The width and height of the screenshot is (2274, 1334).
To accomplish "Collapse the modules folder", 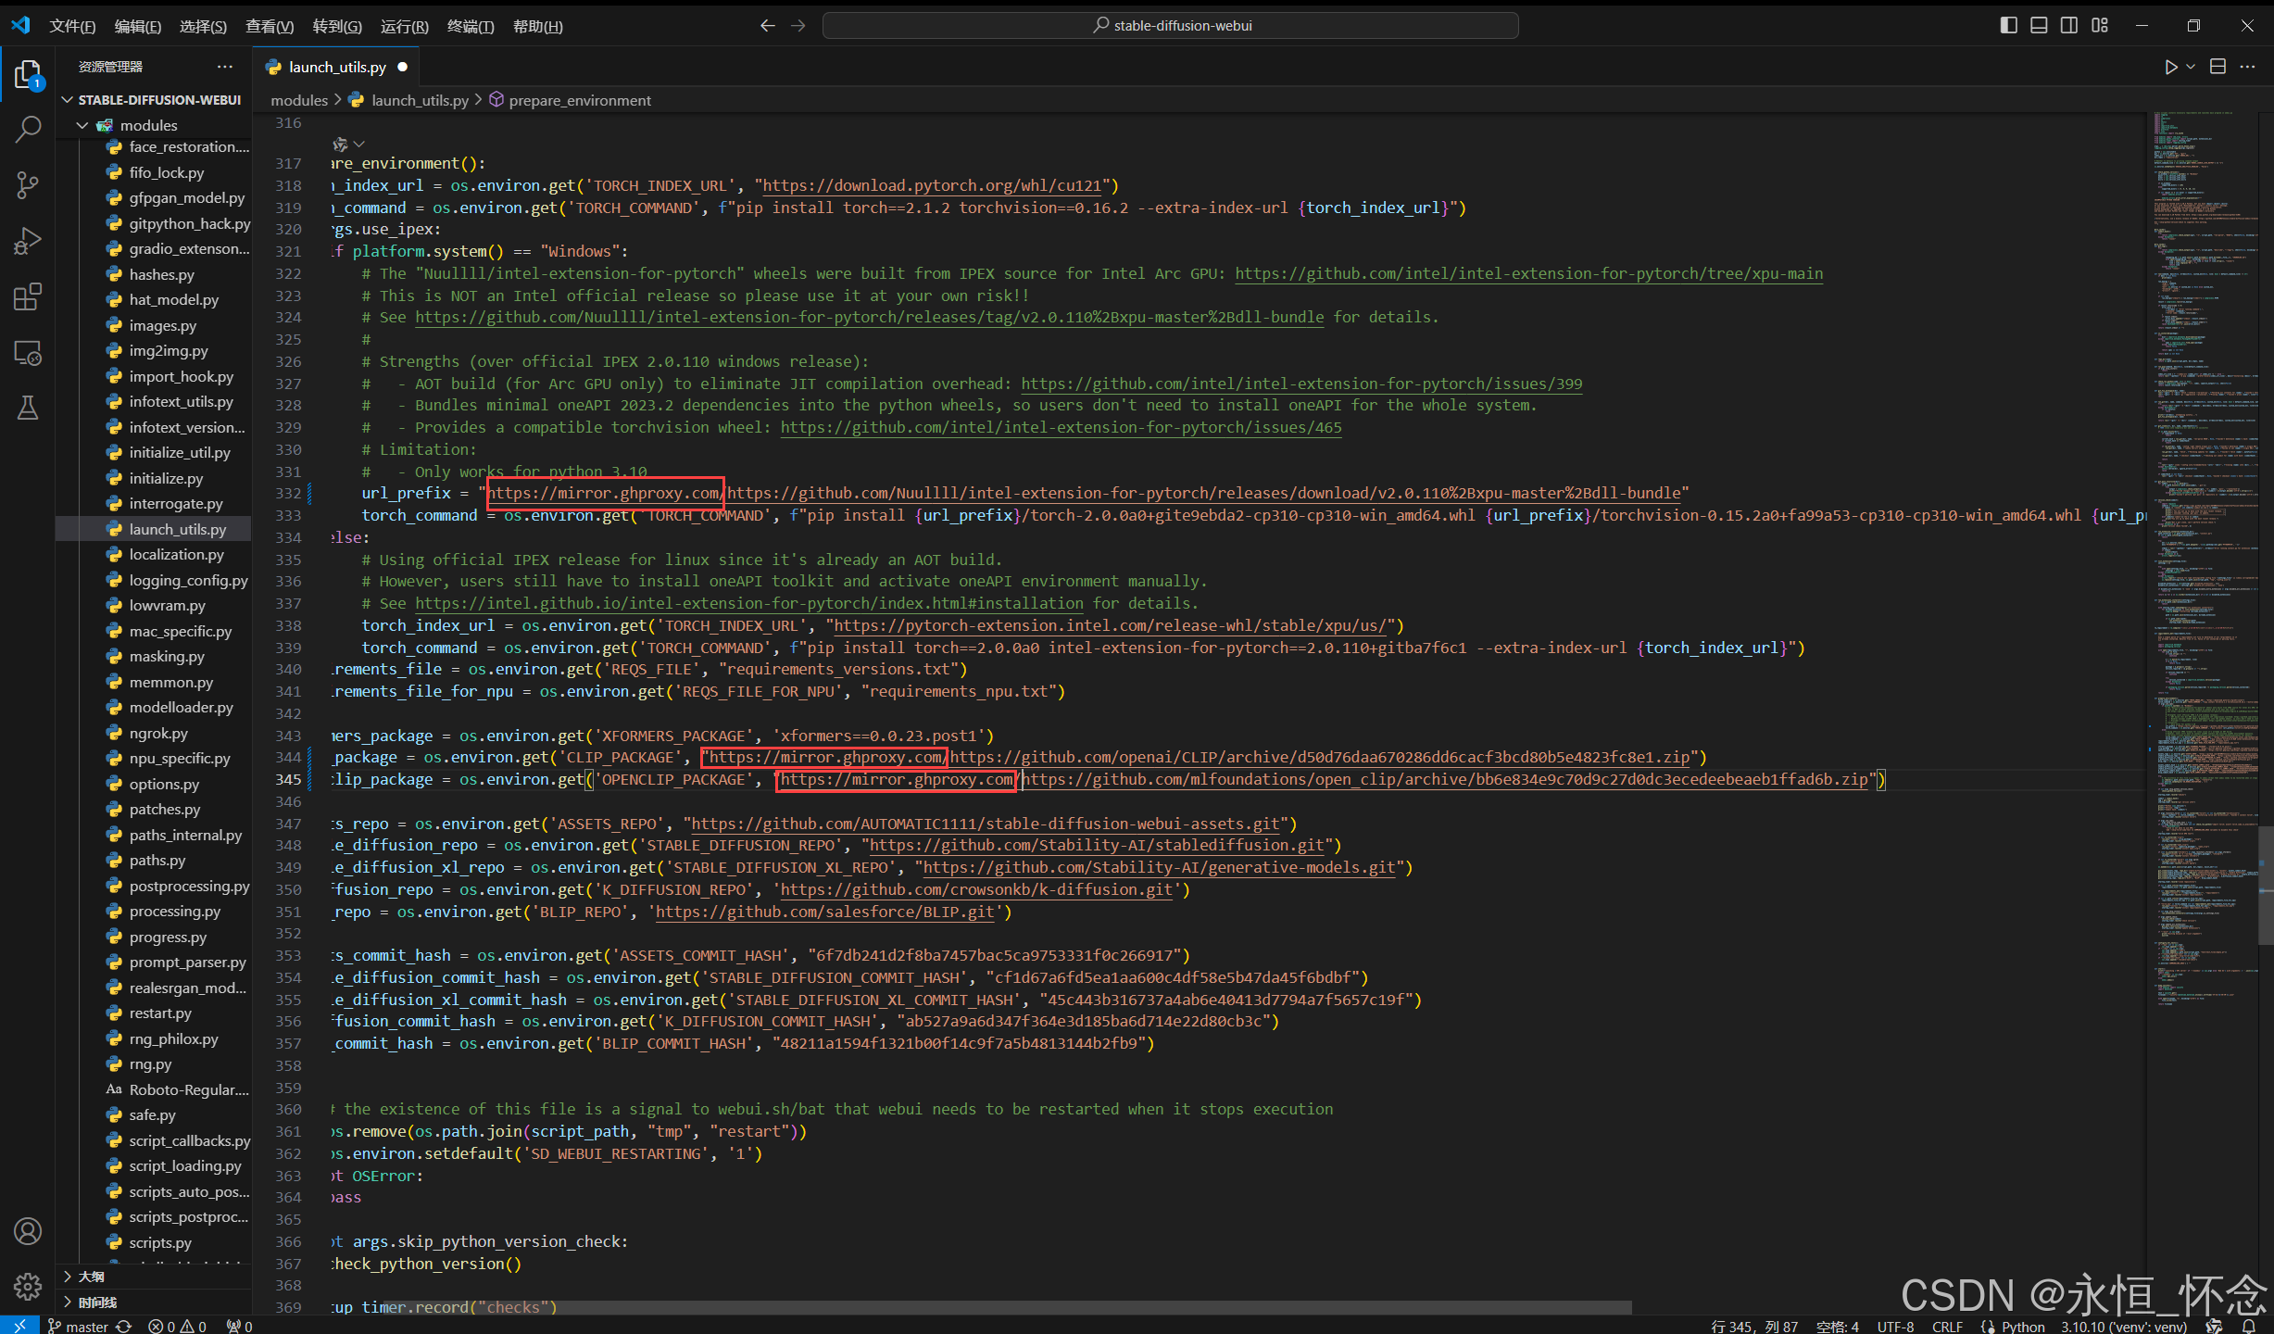I will click(83, 125).
